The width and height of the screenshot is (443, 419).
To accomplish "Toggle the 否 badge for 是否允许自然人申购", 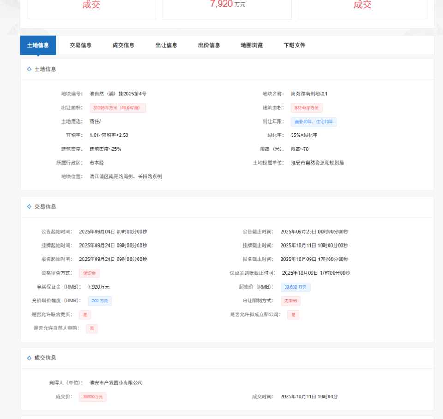I will click(91, 328).
